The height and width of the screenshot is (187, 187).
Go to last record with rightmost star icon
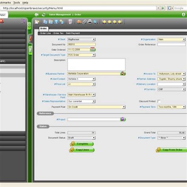tap(120, 22)
